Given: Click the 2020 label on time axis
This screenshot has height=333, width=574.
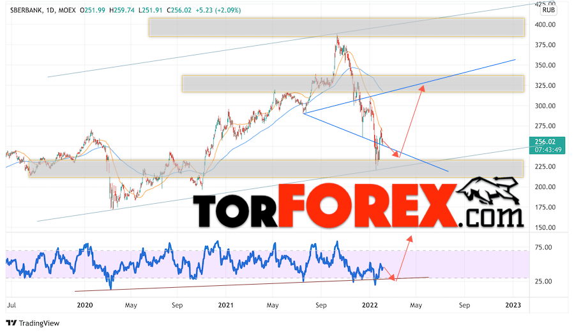Looking at the screenshot, I should tap(84, 305).
